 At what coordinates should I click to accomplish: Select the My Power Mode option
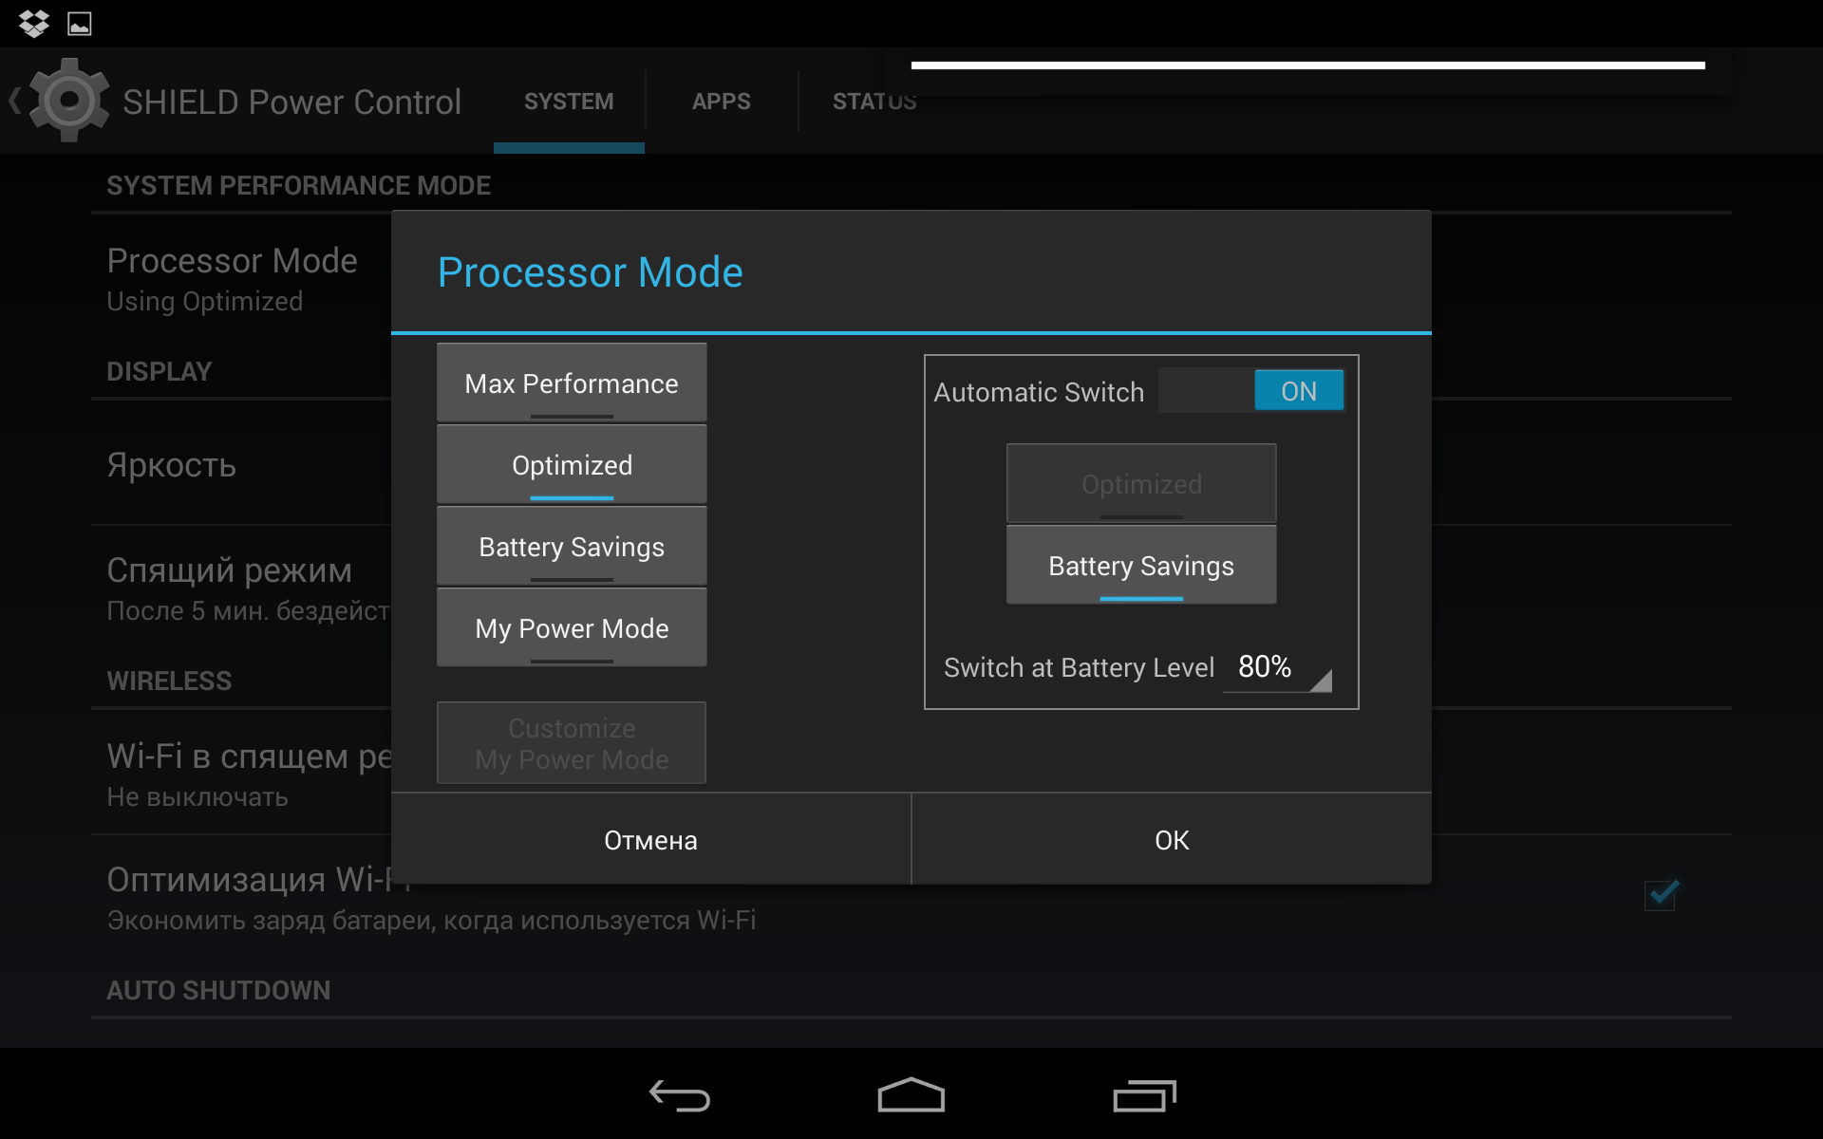pos(572,628)
